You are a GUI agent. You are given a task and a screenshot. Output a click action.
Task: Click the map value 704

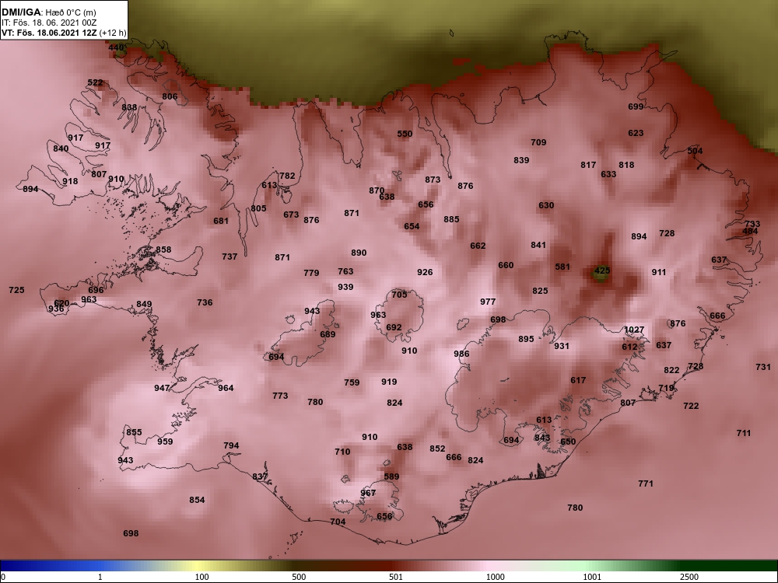pyautogui.click(x=338, y=522)
